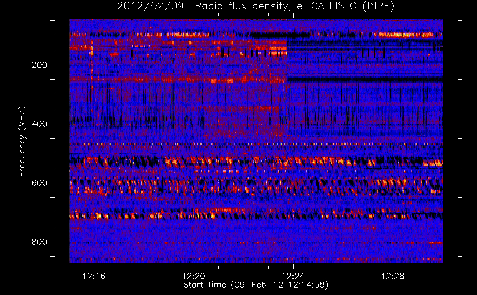Click the 12:24 time tick label
The width and height of the screenshot is (477, 295).
pos(293,276)
